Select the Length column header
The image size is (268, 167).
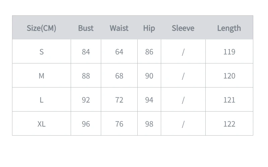tap(229, 28)
